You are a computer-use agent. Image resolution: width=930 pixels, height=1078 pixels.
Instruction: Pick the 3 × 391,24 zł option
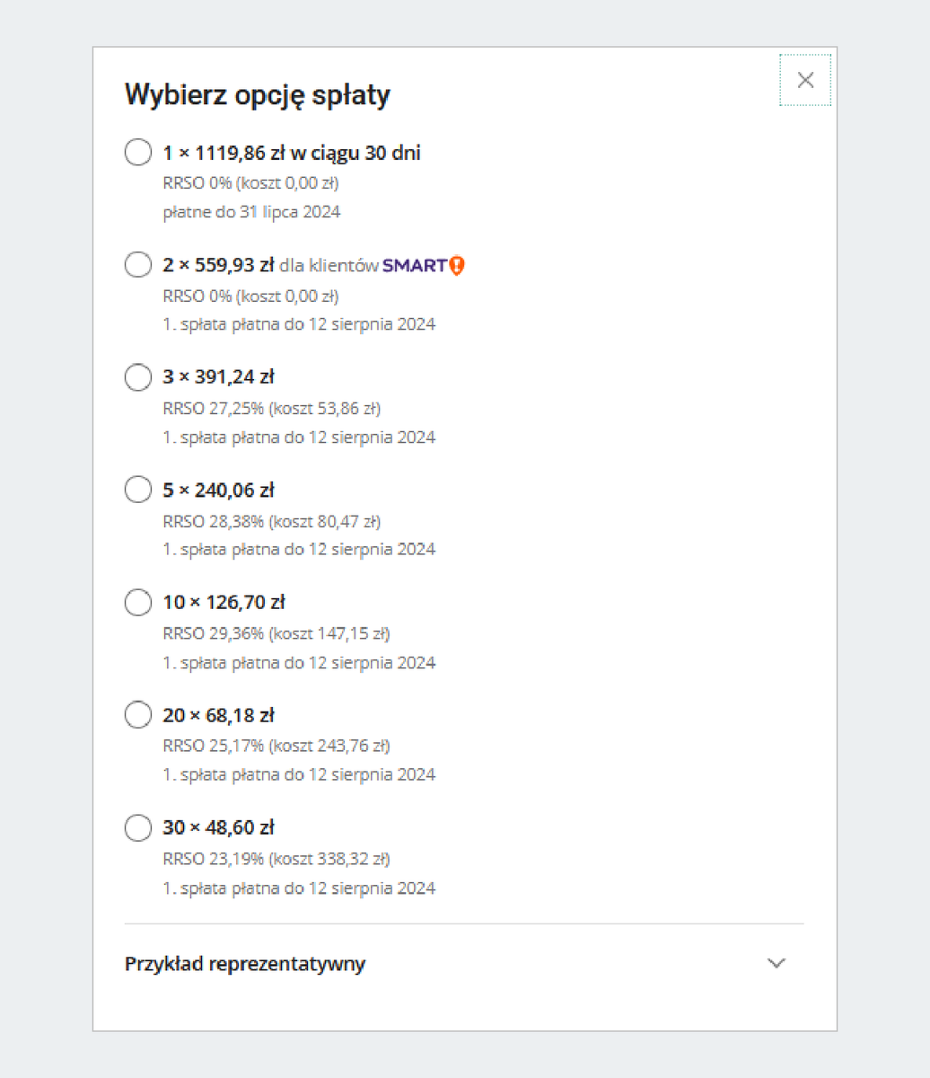(x=137, y=377)
